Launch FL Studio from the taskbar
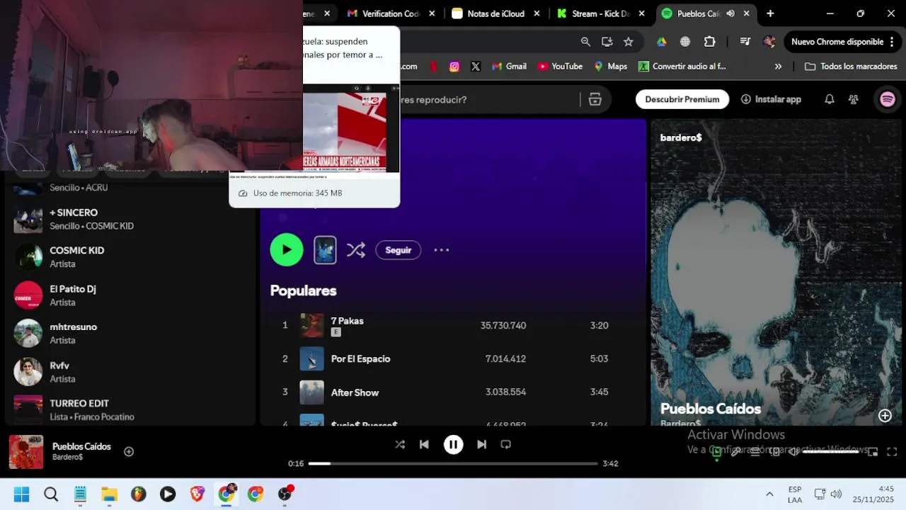The width and height of the screenshot is (906, 510). click(138, 494)
